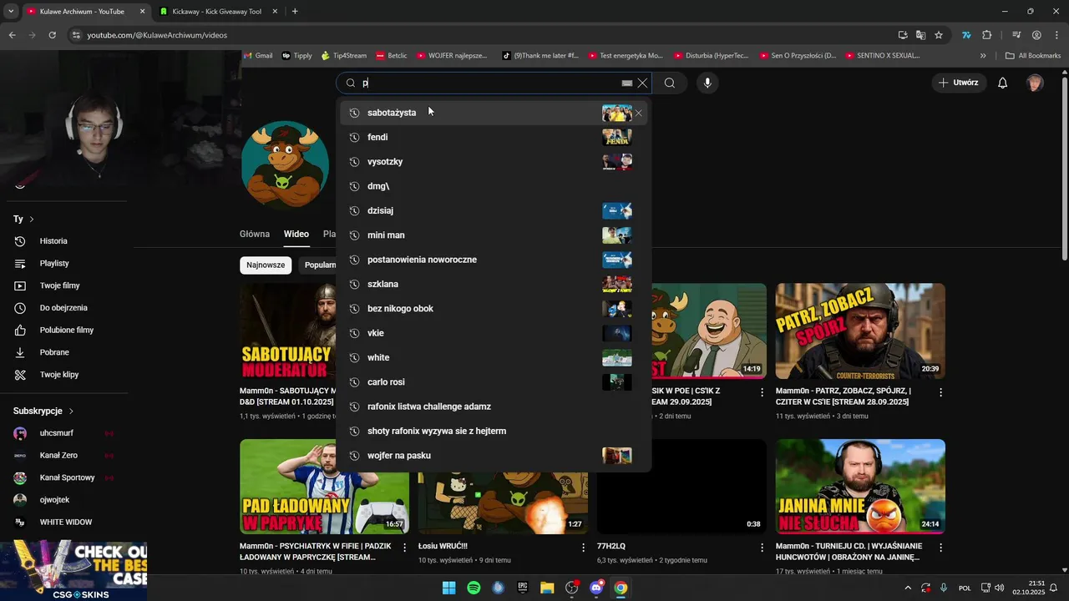The height and width of the screenshot is (601, 1069).
Task: Open browser extensions puzzle icon
Action: (x=986, y=35)
